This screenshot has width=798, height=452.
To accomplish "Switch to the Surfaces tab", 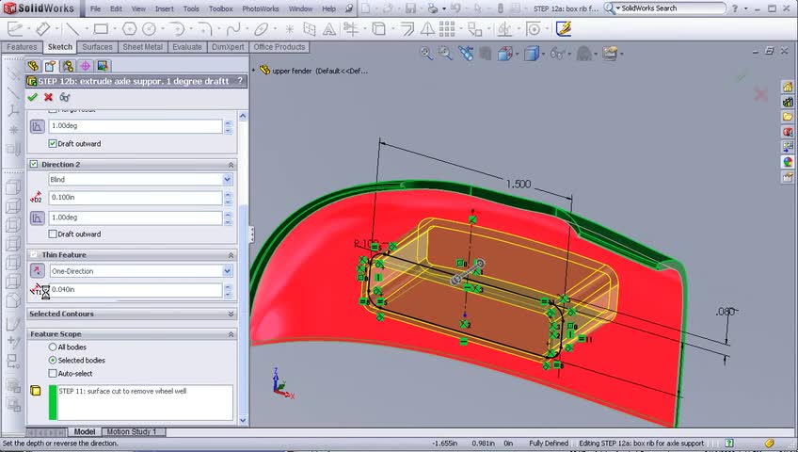I will pos(97,47).
